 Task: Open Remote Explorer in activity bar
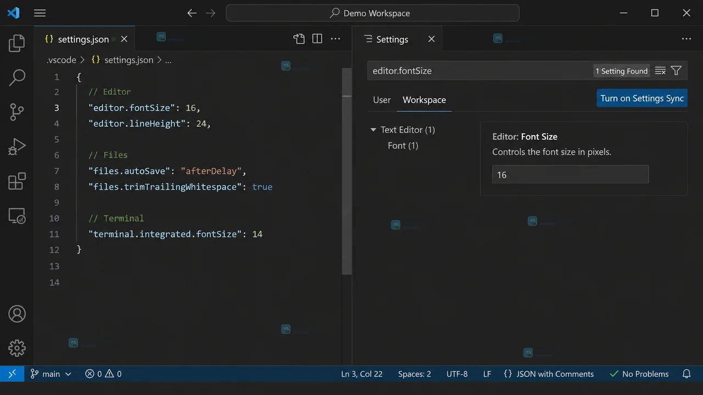coord(17,216)
